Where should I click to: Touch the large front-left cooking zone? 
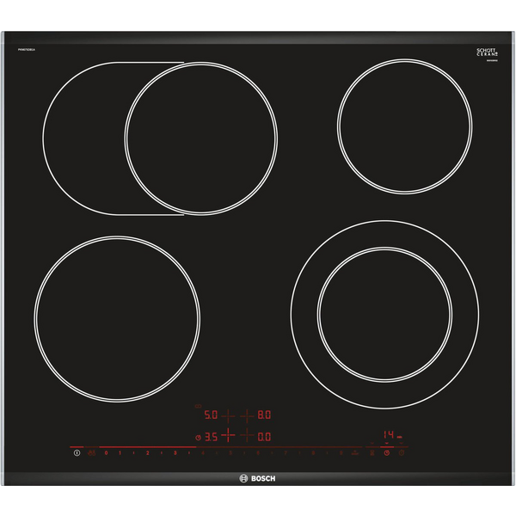pyautogui.click(x=117, y=318)
